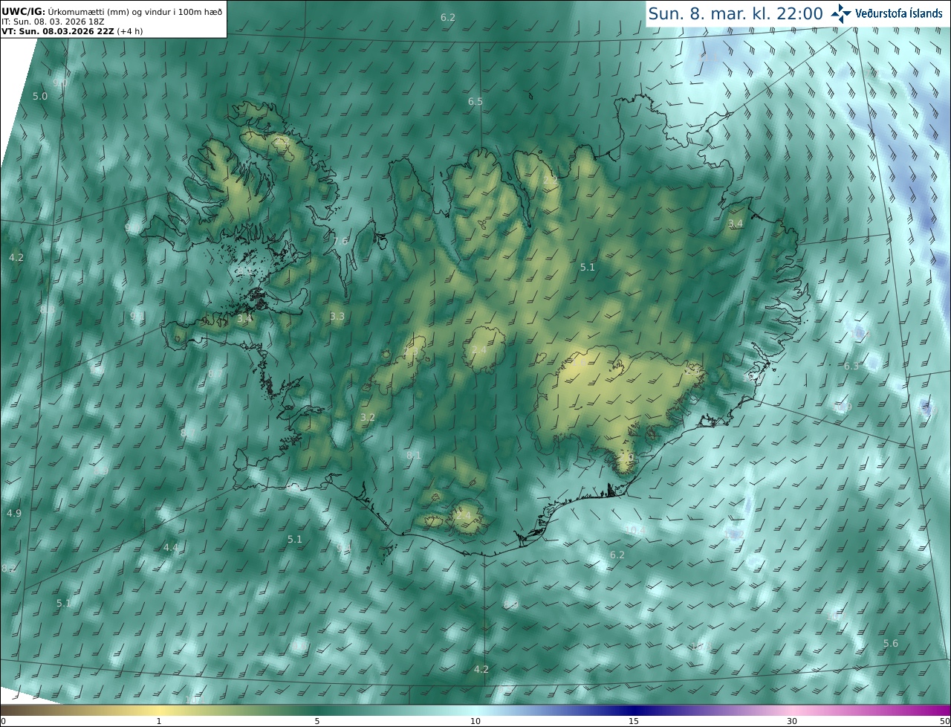Click the 3.2 value label on the map
This screenshot has height=727, width=951.
point(368,418)
